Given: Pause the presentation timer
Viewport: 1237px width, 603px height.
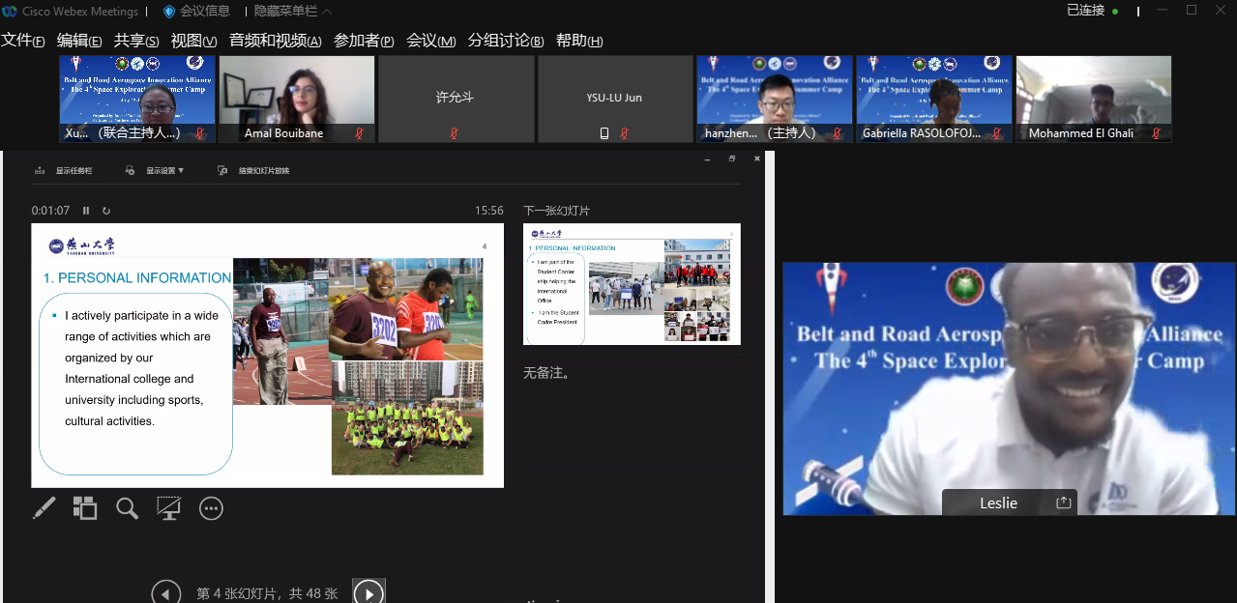Looking at the screenshot, I should (86, 211).
